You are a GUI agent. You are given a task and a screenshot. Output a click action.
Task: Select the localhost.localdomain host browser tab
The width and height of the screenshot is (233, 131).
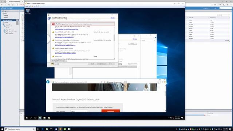(15, 1)
